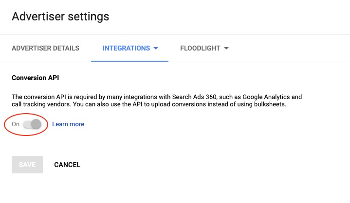Cancel the advertiser settings changes
Screen dimensions: 350x203
[x=67, y=165]
